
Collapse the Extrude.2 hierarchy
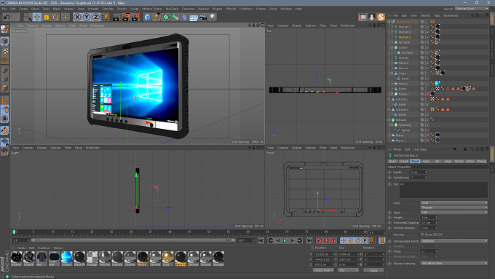click(389, 99)
